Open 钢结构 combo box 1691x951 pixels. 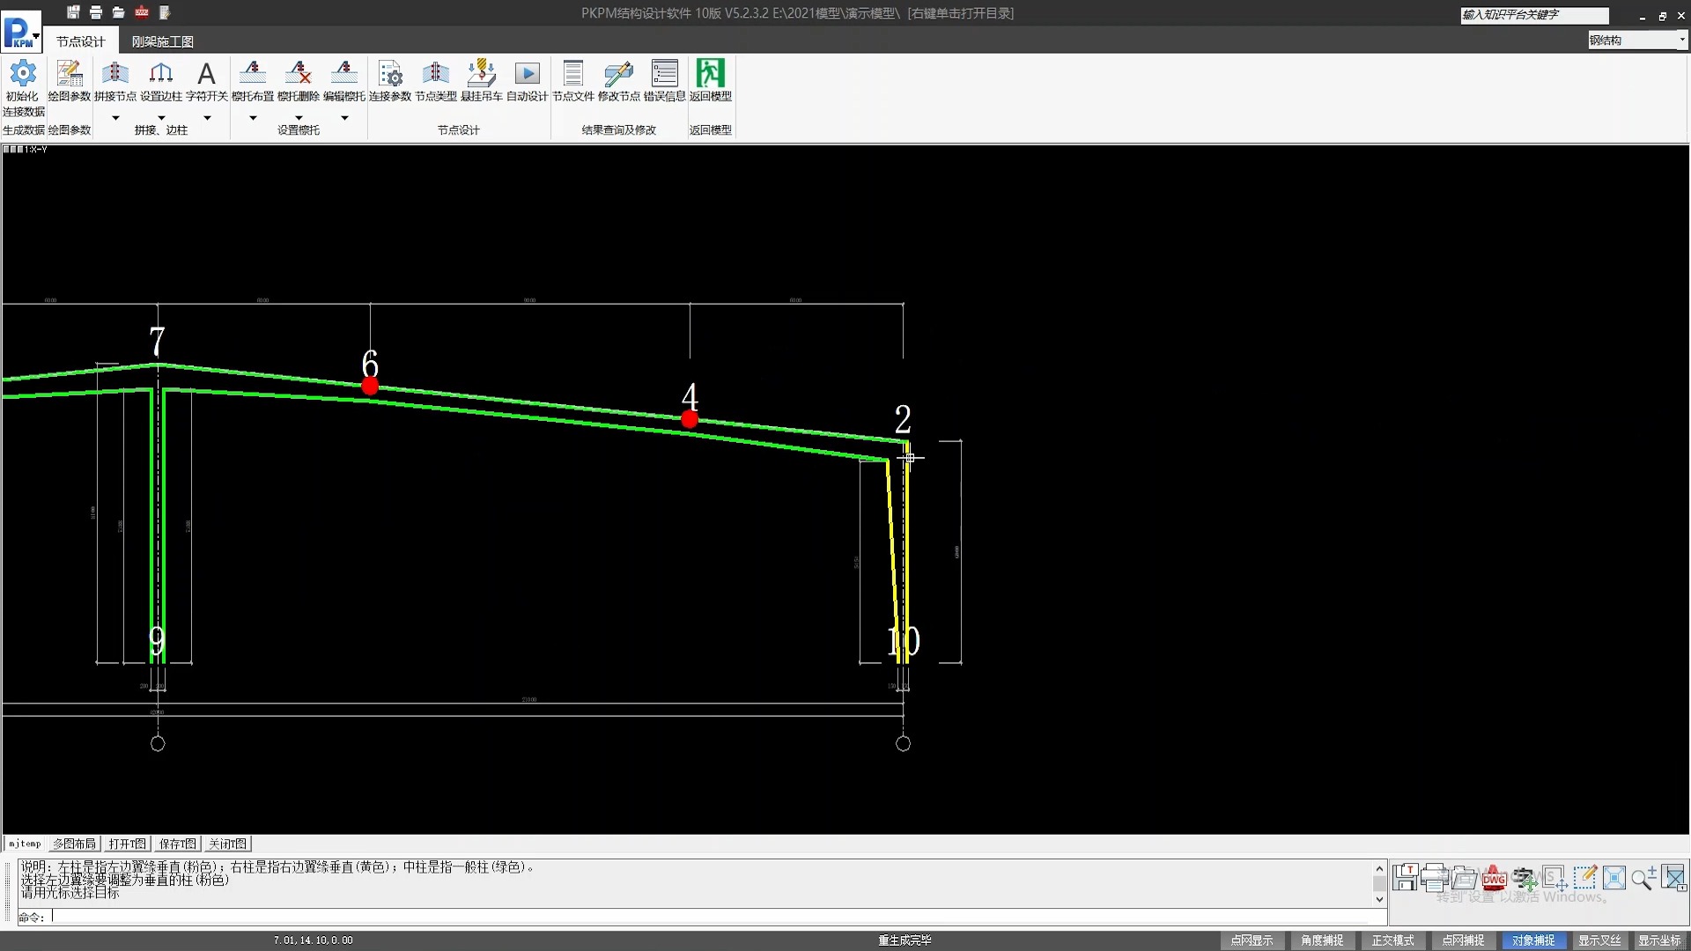click(x=1637, y=41)
